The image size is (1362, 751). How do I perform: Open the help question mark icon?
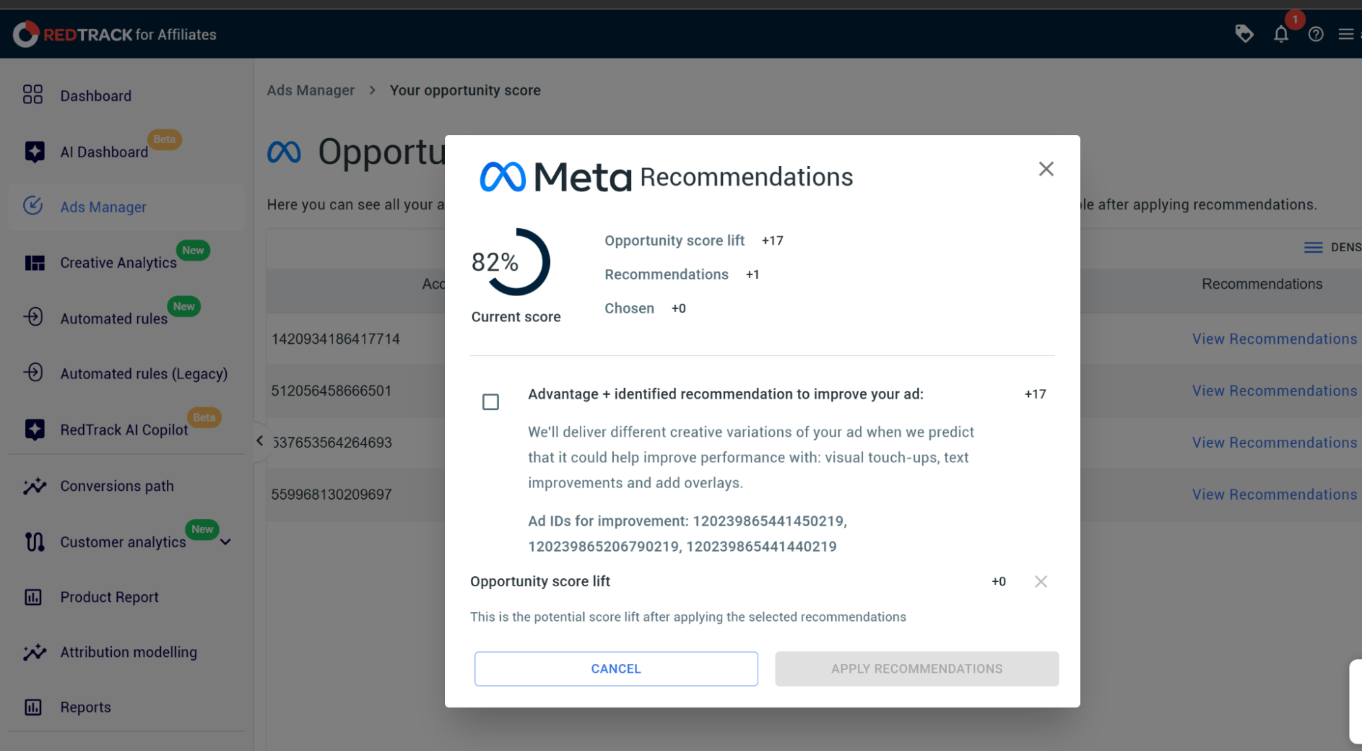[x=1316, y=34]
